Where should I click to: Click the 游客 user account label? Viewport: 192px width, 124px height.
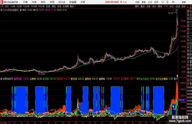[x=184, y=2]
